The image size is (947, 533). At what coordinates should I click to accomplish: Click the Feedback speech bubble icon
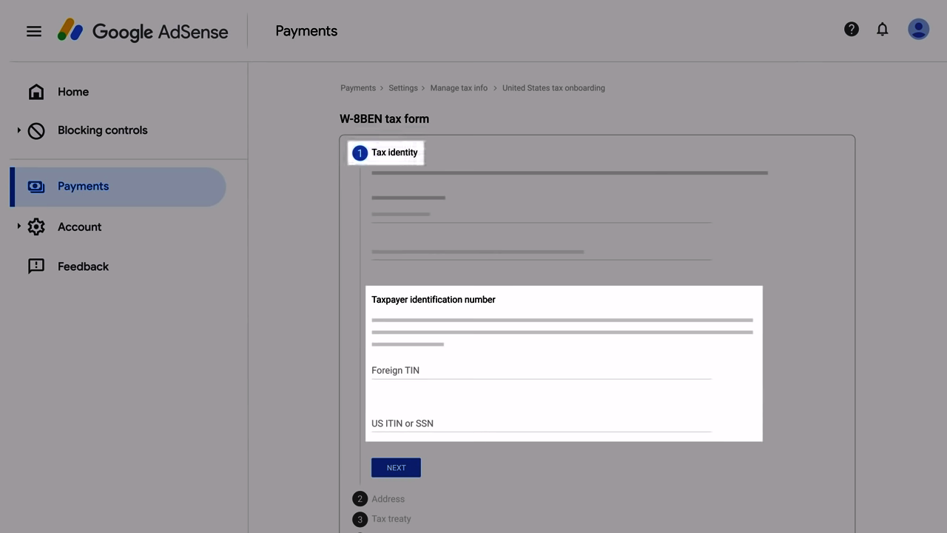(36, 266)
